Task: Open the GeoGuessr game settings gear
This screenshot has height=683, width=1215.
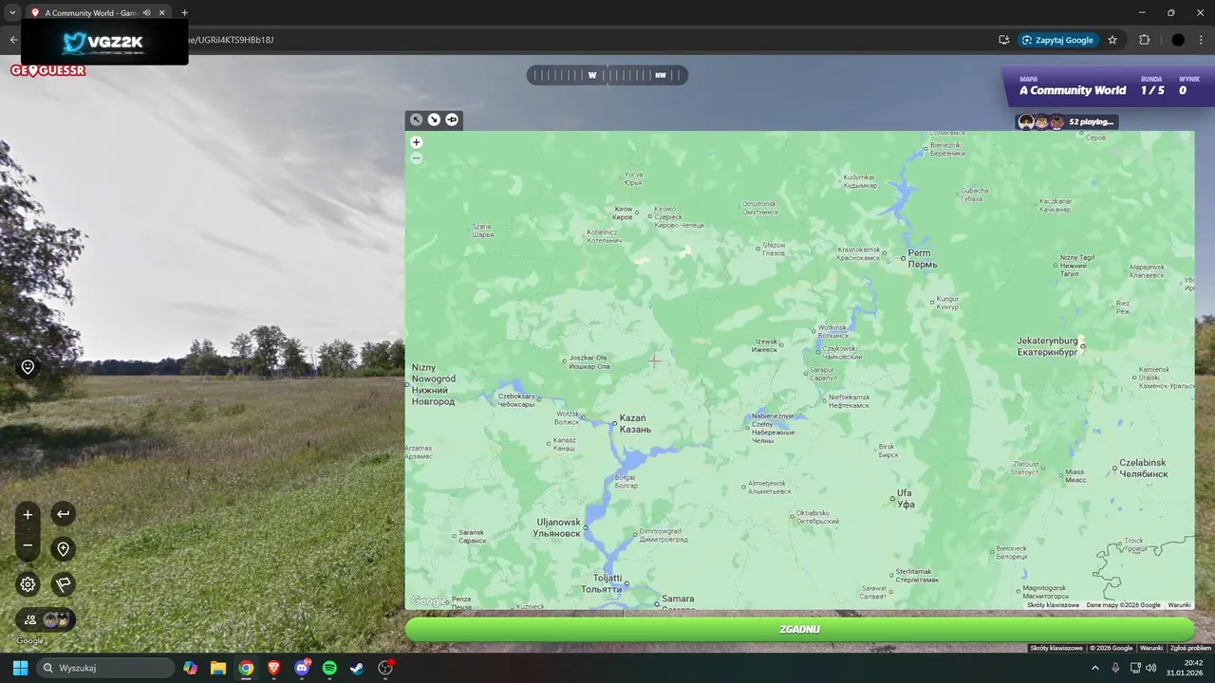Action: 28,584
